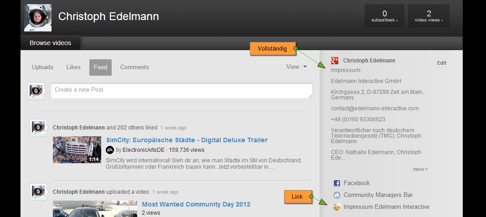The height and width of the screenshot is (217, 486).
Task: Open the Facebook link
Action: [x=357, y=183]
